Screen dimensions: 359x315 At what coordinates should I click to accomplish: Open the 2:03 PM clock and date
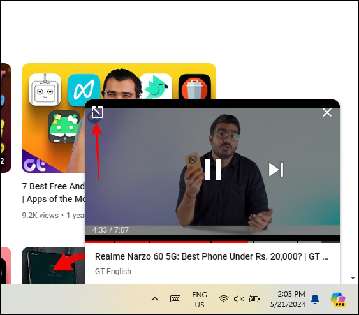[x=288, y=299]
